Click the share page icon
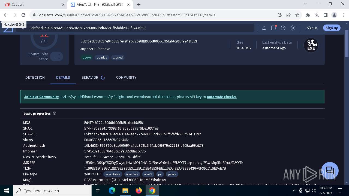This screenshot has height=196, width=349. coord(288,15)
